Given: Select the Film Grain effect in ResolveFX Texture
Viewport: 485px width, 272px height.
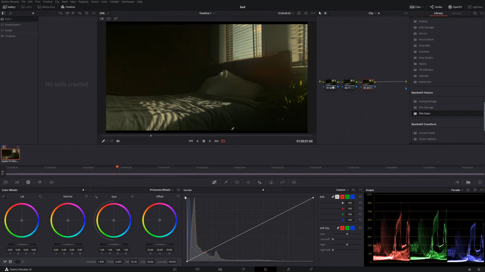Looking at the screenshot, I should [x=425, y=113].
